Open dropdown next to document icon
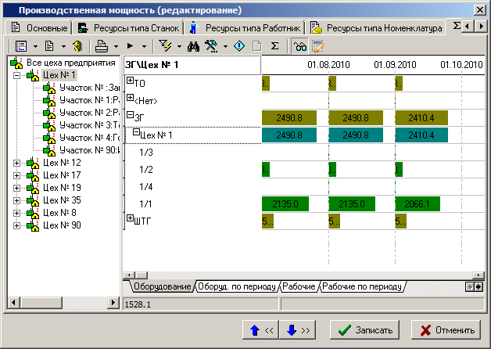Image resolution: width=491 pixels, height=349 pixels. coord(63,47)
